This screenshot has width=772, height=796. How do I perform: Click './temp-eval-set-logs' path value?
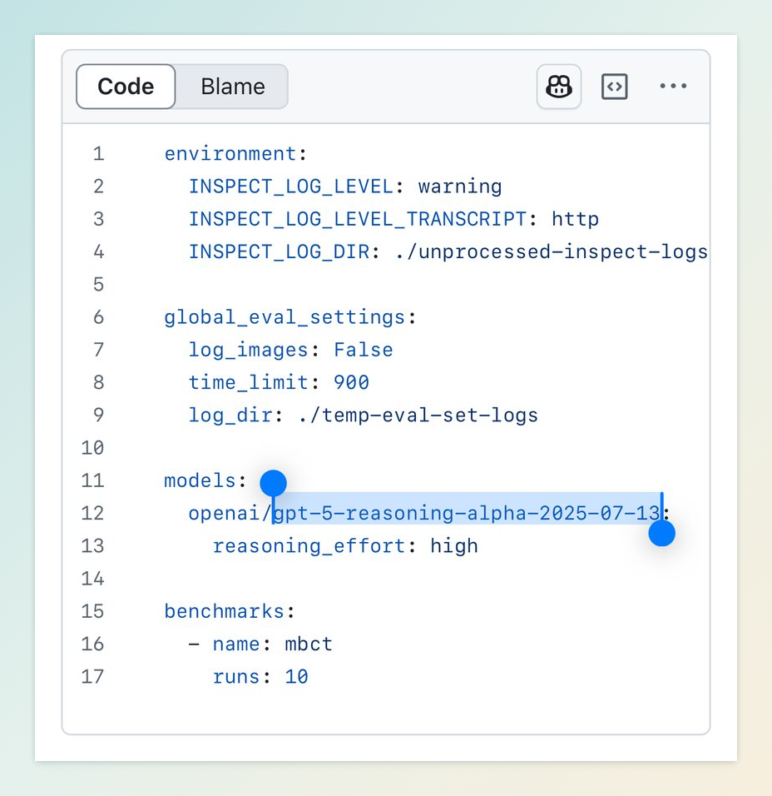(418, 415)
